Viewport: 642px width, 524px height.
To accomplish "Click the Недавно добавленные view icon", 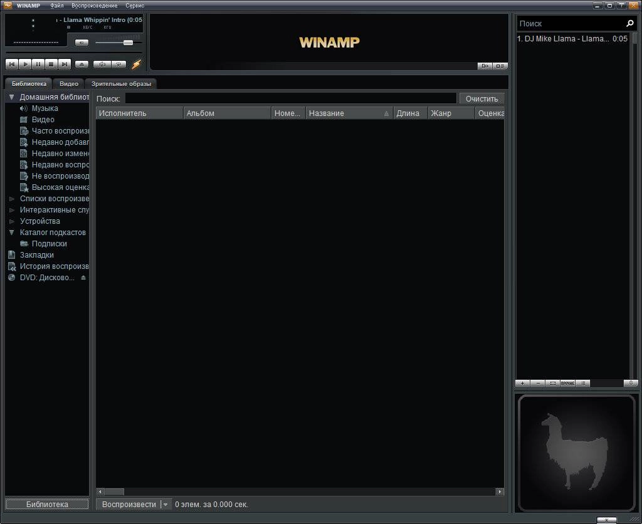I will 24,142.
